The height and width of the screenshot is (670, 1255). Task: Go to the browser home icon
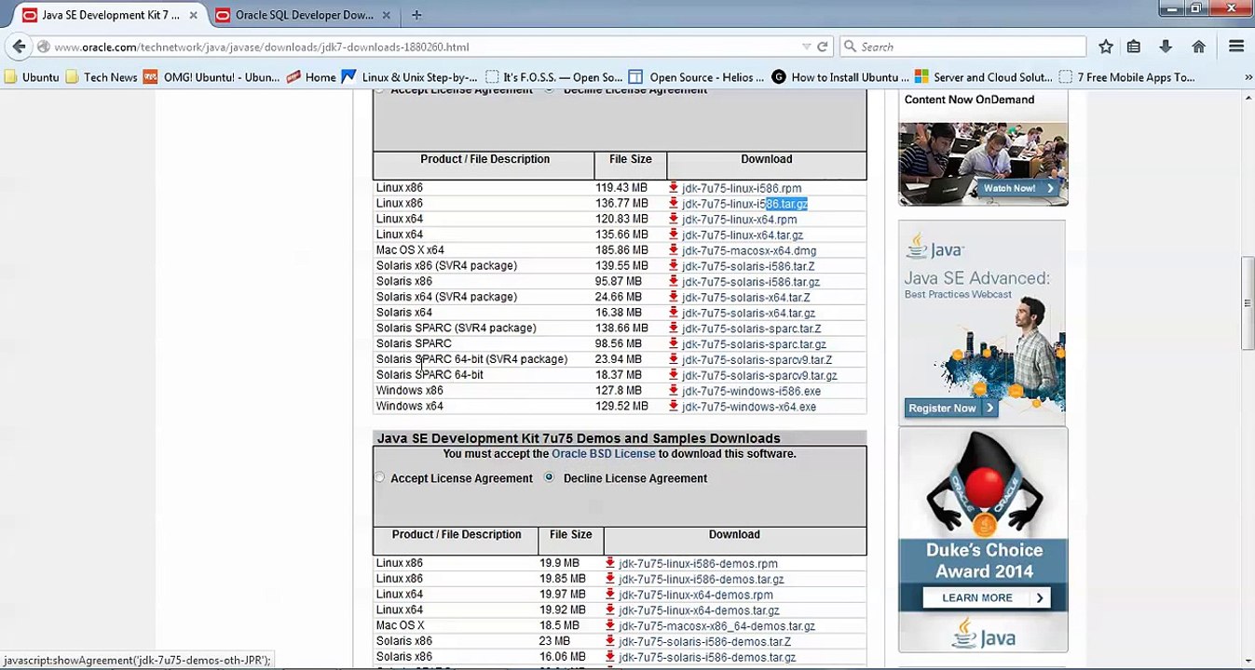coord(1198,47)
